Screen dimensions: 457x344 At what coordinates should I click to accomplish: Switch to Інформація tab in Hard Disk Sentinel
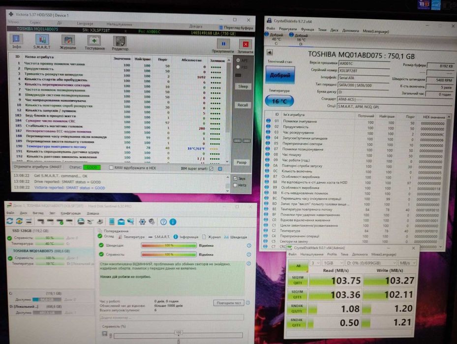click(185, 237)
